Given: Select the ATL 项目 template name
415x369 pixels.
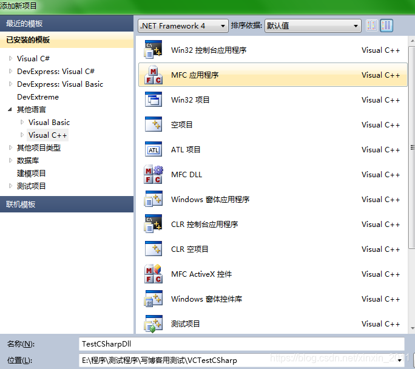Looking at the screenshot, I should tap(186, 149).
